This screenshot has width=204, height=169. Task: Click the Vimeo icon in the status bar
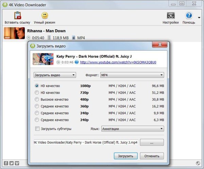point(17,163)
